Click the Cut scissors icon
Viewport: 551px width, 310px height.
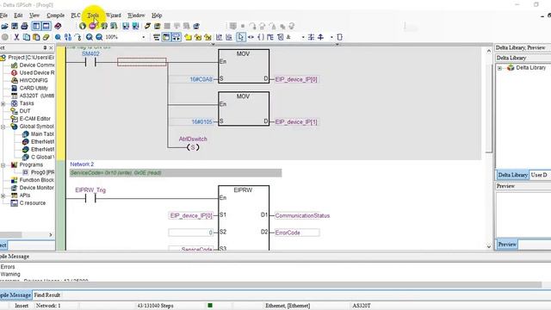tap(16, 37)
